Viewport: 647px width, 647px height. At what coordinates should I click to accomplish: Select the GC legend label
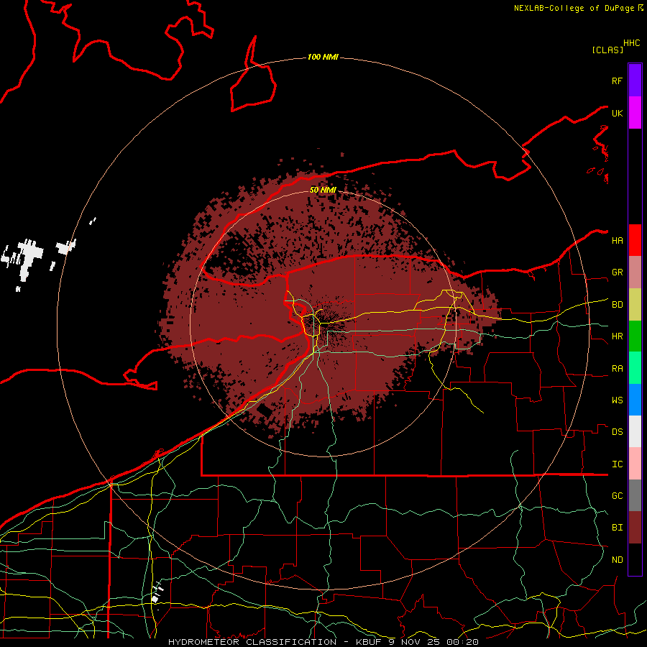click(617, 496)
